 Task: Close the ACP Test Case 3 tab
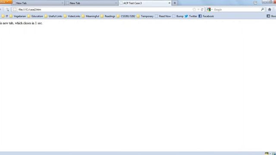169,3
